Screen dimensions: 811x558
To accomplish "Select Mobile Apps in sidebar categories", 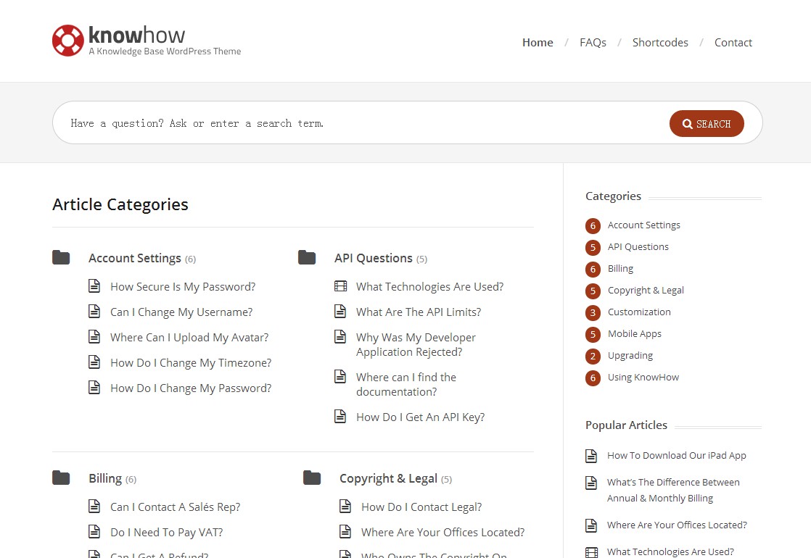I will (634, 334).
